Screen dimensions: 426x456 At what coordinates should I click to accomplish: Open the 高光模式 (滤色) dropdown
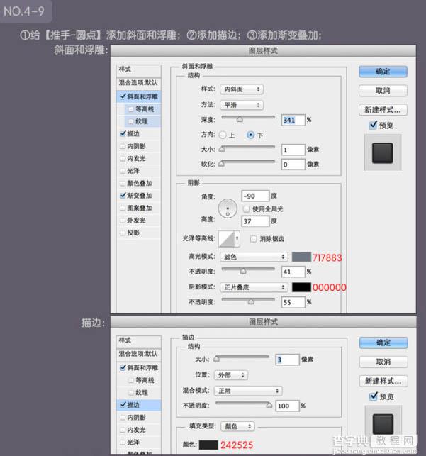(x=254, y=257)
